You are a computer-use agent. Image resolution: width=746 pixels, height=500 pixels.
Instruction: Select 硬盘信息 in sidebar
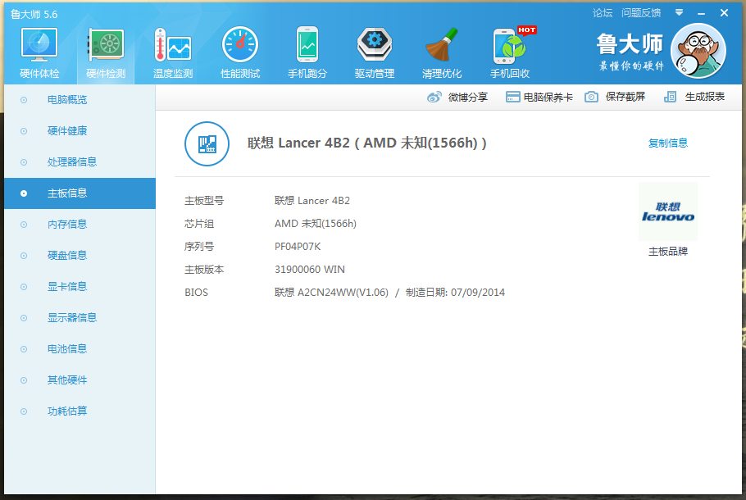point(80,256)
